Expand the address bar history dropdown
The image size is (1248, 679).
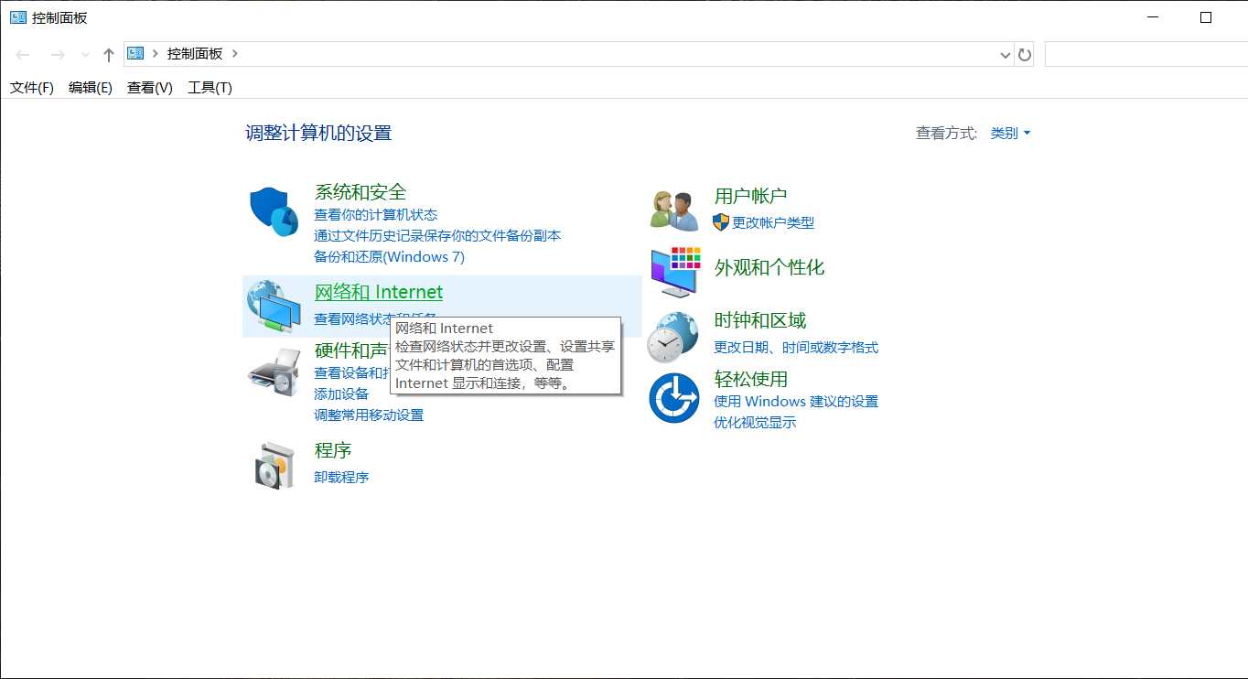[1006, 55]
